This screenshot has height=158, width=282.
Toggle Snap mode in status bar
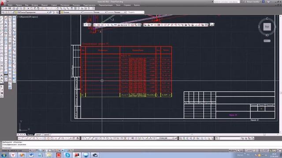pos(33,151)
